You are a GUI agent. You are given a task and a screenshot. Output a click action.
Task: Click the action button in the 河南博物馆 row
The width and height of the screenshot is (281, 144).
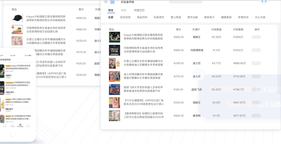click(256, 50)
